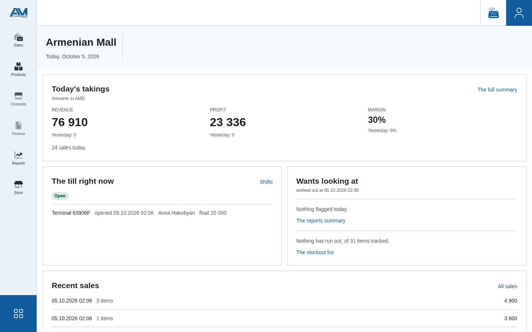Click the margin value 30%
The image size is (532, 332).
pyautogui.click(x=377, y=120)
